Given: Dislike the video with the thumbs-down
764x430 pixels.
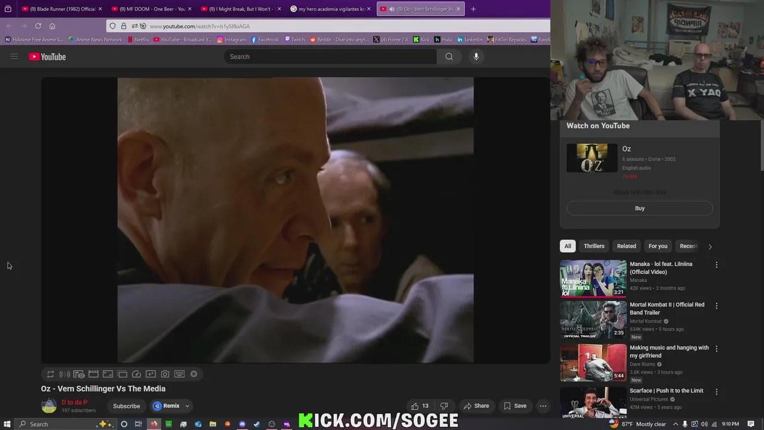Looking at the screenshot, I should (444, 406).
